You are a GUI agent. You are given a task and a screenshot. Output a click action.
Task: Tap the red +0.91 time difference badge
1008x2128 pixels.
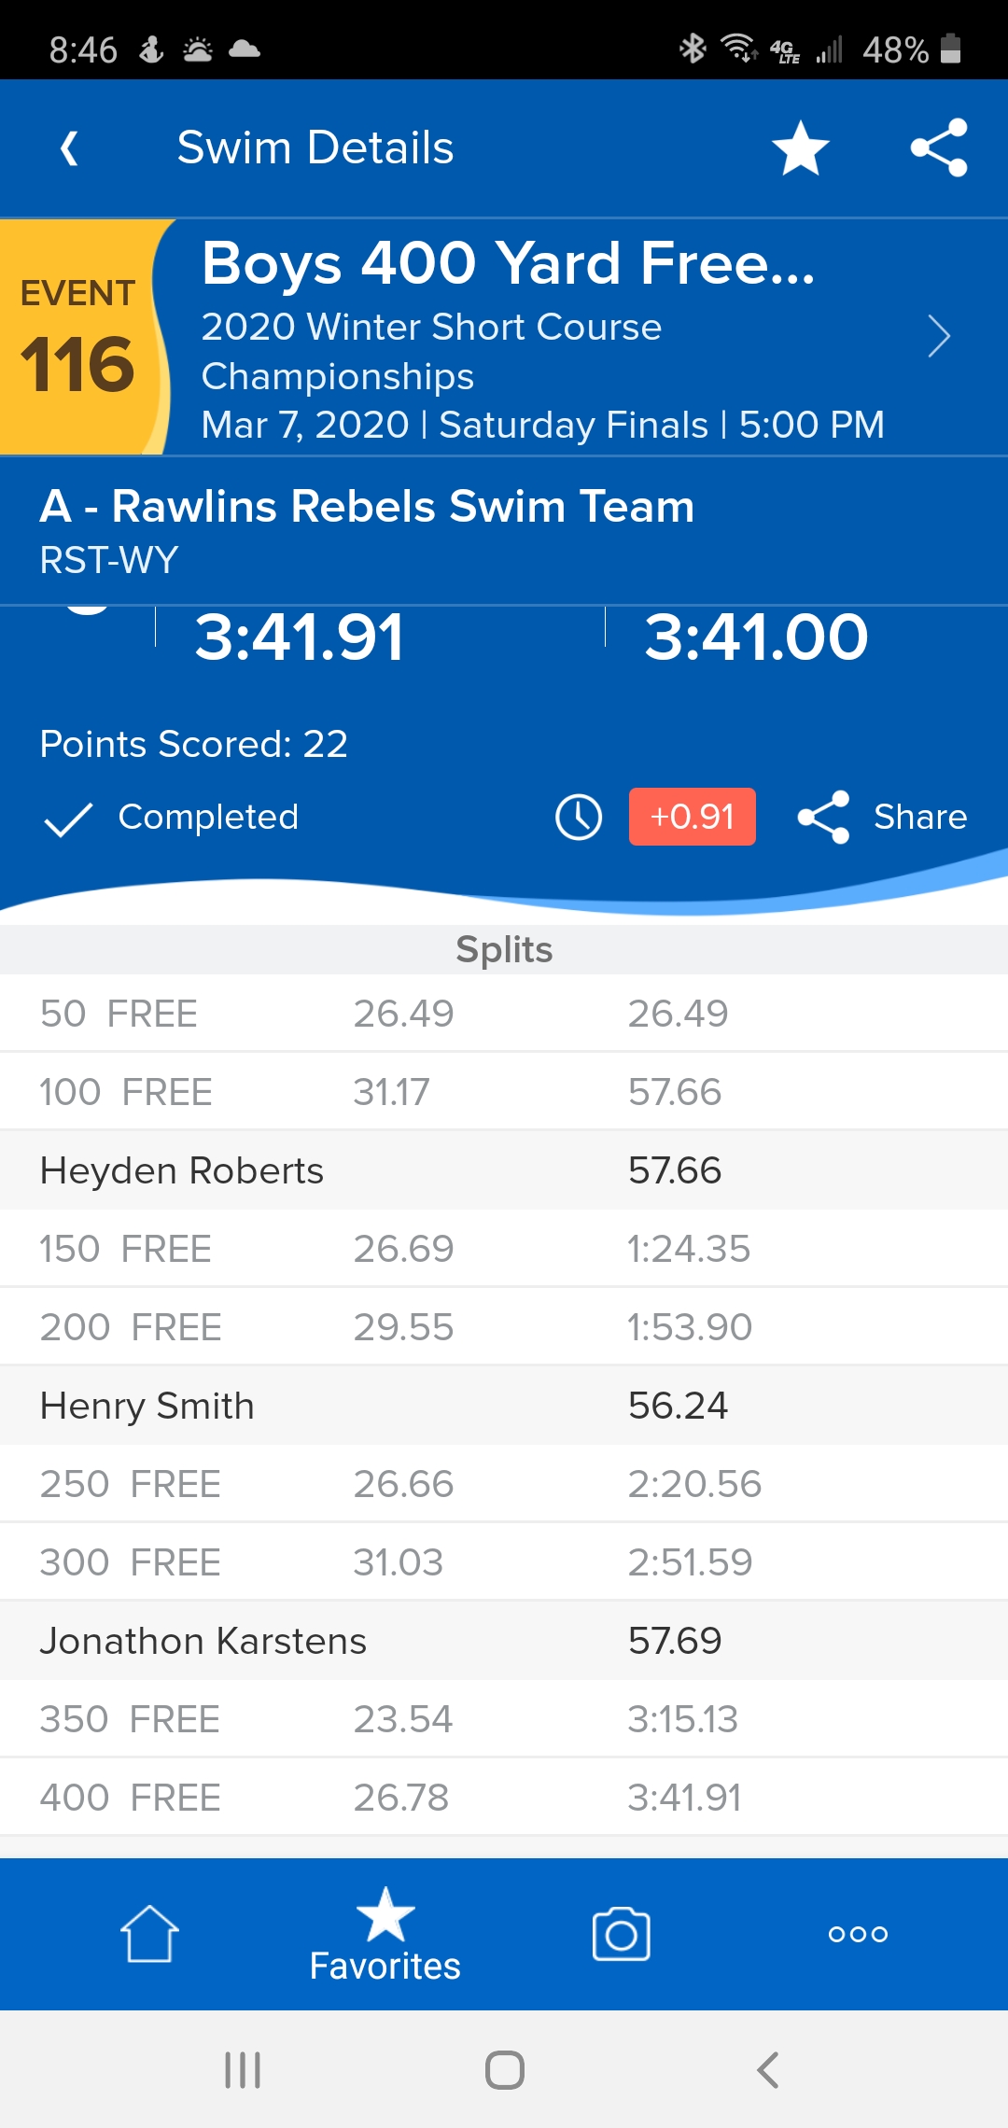pyautogui.click(x=692, y=818)
